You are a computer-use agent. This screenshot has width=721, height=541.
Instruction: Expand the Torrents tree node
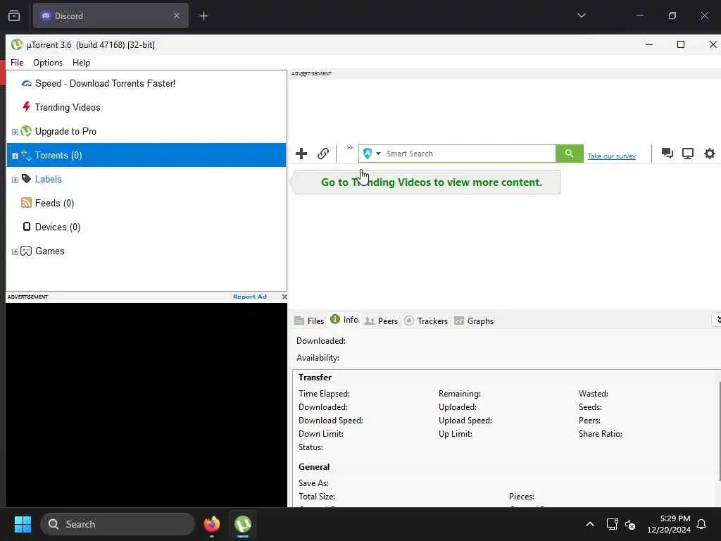click(15, 156)
